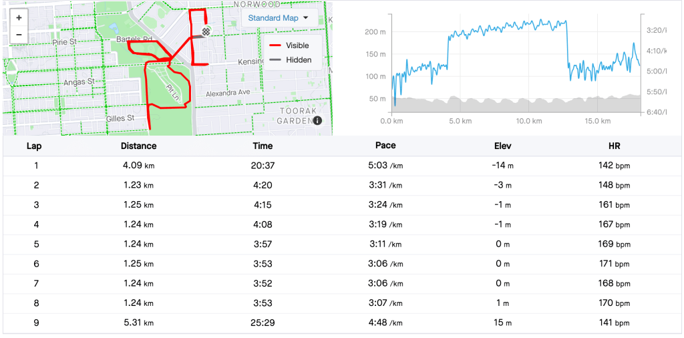684x338 pixels.
Task: Click the Distance column header
Action: (139, 146)
